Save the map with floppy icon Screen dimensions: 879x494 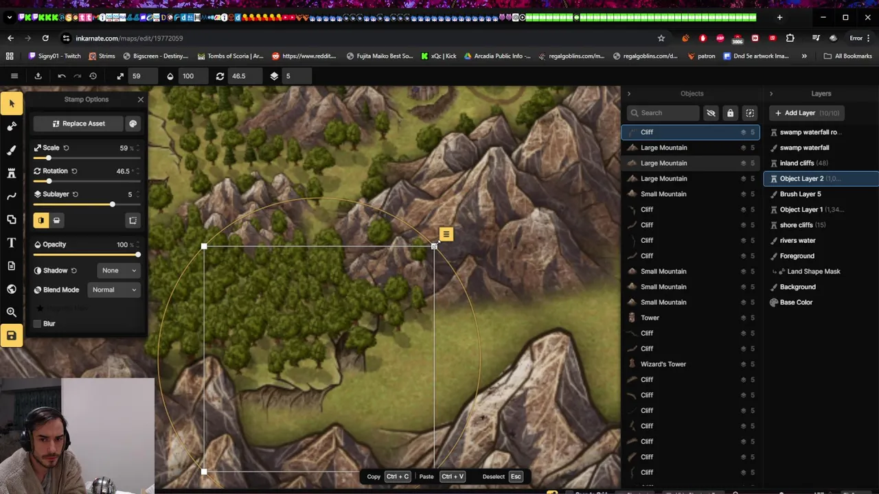[x=11, y=336]
